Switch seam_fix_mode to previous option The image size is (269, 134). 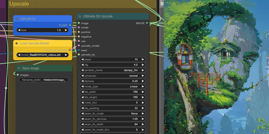pyautogui.click(x=83, y=113)
